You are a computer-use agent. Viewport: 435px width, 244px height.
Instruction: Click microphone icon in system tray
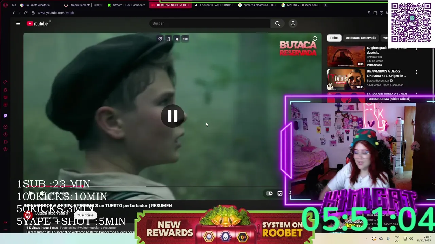[x=388, y=239]
